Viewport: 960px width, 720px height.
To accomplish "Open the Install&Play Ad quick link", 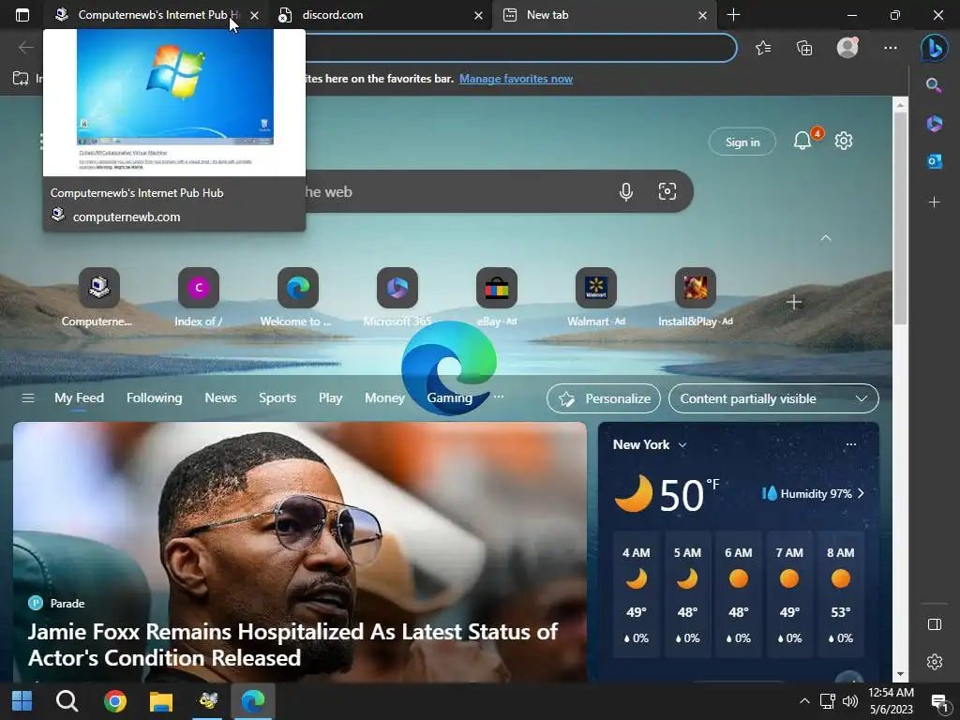I will [x=695, y=297].
